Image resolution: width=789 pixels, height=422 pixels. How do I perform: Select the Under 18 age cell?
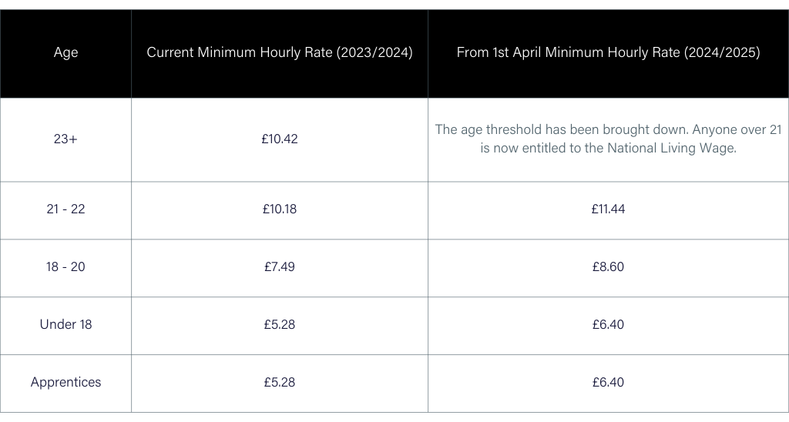tap(65, 324)
